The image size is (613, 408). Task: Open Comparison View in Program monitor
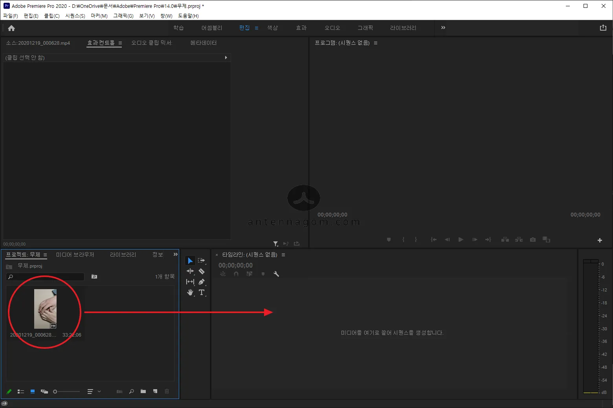point(546,240)
